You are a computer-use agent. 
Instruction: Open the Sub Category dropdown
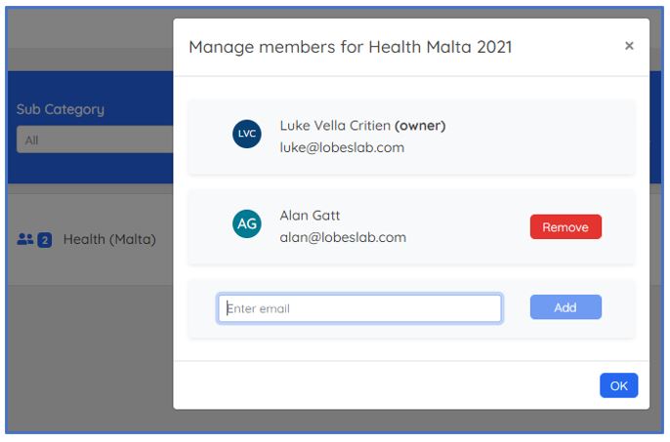(x=94, y=141)
